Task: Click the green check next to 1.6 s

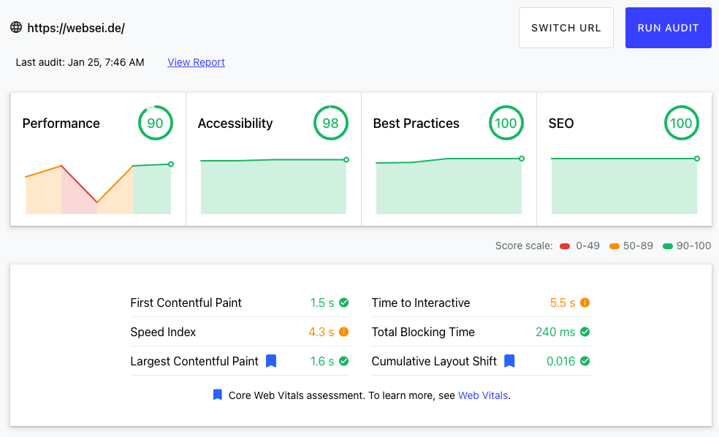Action: [x=344, y=361]
